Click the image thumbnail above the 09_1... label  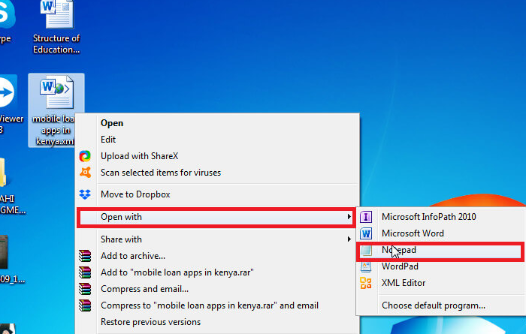pyautogui.click(x=4, y=252)
